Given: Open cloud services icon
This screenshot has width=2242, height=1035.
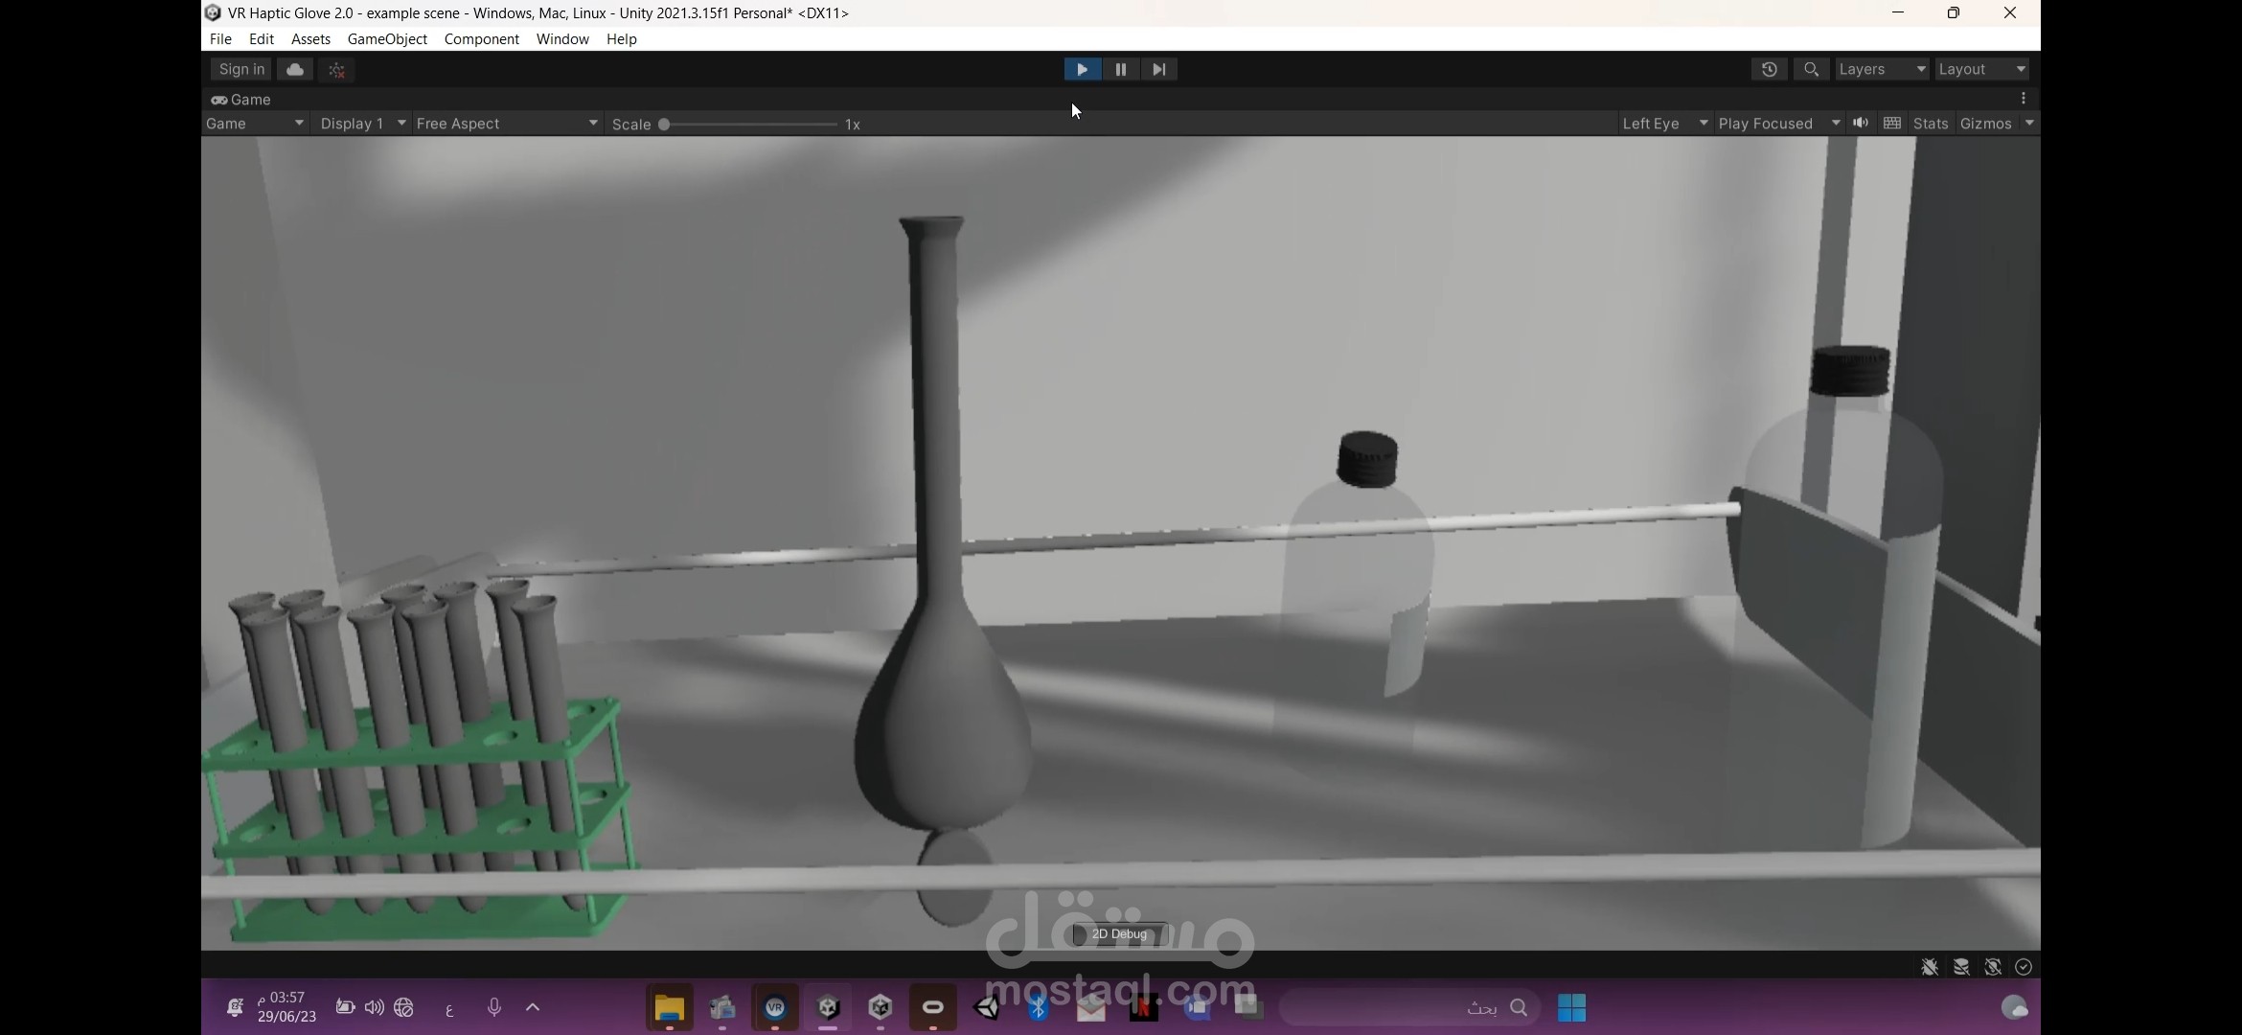Looking at the screenshot, I should pyautogui.click(x=295, y=69).
